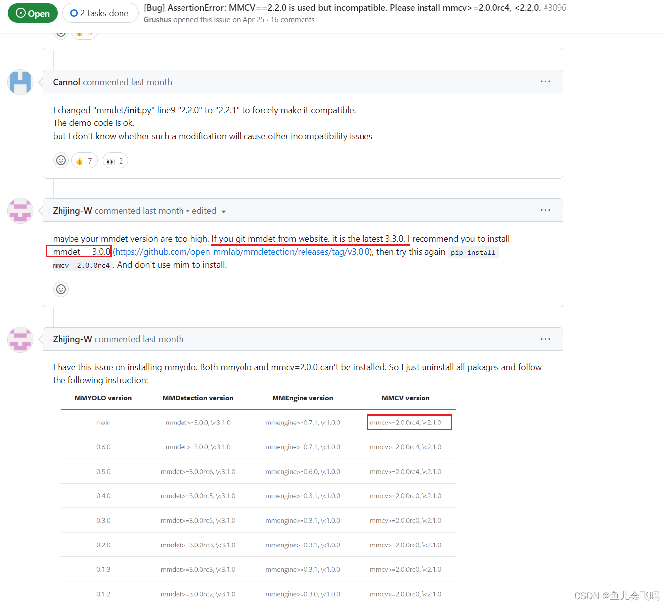
Task: Follow the mmdetection v3.0.0 release link
Action: (242, 252)
